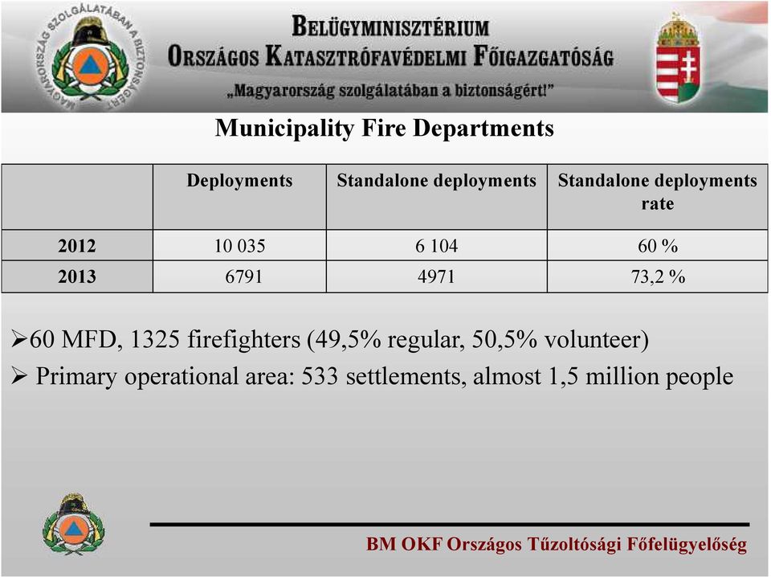Image resolution: width=771 pixels, height=577 pixels.
Task: Select the 'Standalone deployments rate' column header
Action: pyautogui.click(x=658, y=197)
